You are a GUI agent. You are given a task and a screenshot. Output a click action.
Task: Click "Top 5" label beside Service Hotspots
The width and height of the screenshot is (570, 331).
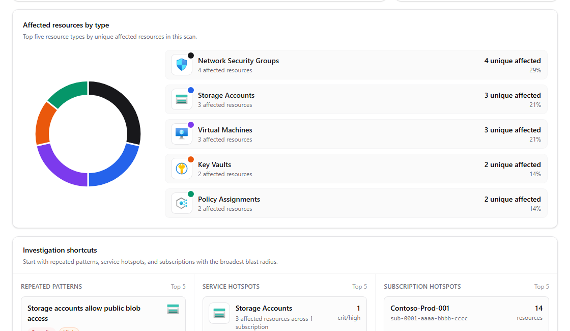click(359, 287)
